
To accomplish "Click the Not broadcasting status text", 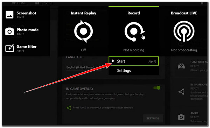I will coord(184,50).
